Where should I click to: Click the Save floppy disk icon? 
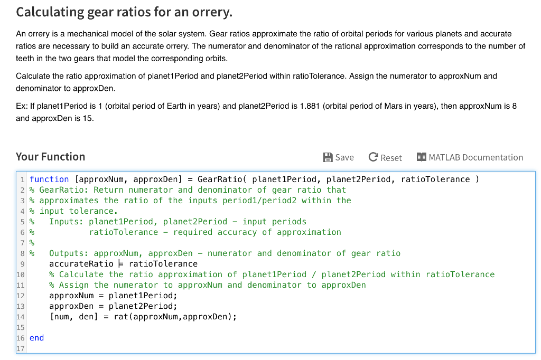(328, 158)
